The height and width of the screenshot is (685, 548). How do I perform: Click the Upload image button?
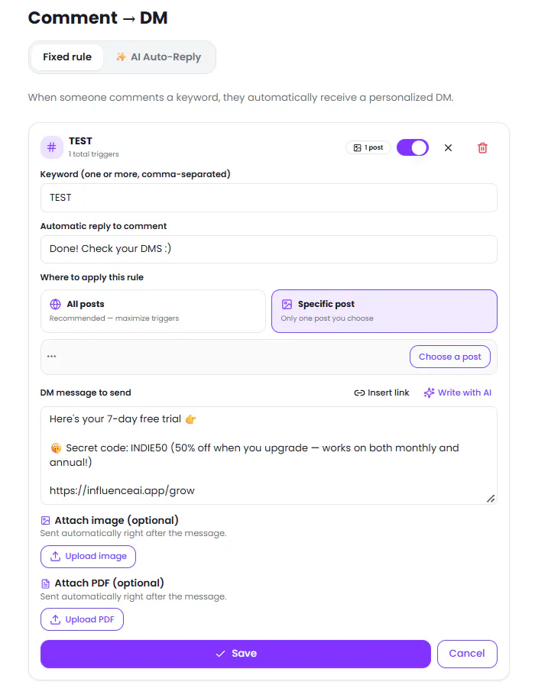[89, 556]
